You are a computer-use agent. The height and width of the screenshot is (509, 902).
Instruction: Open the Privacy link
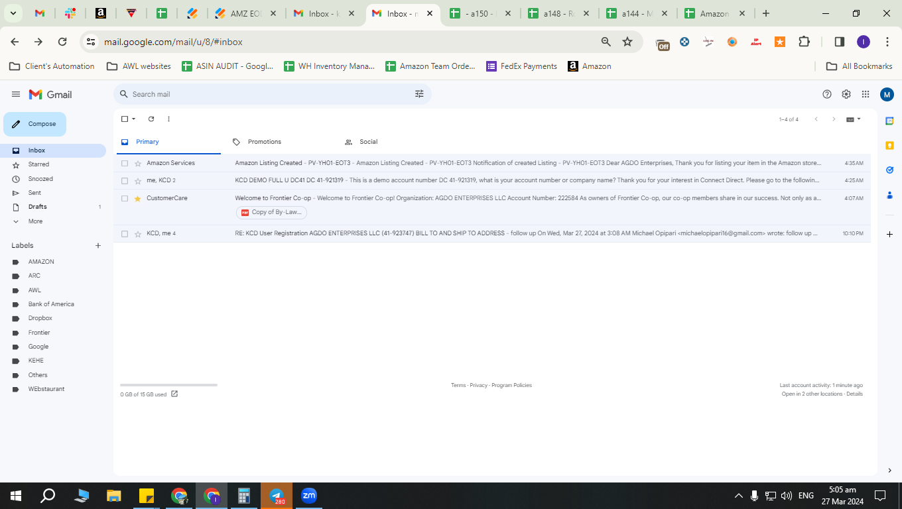(479, 385)
